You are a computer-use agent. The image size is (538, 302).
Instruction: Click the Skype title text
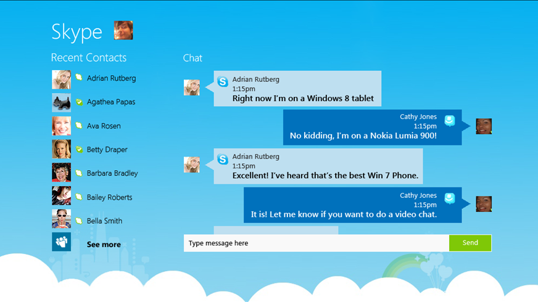(x=77, y=33)
